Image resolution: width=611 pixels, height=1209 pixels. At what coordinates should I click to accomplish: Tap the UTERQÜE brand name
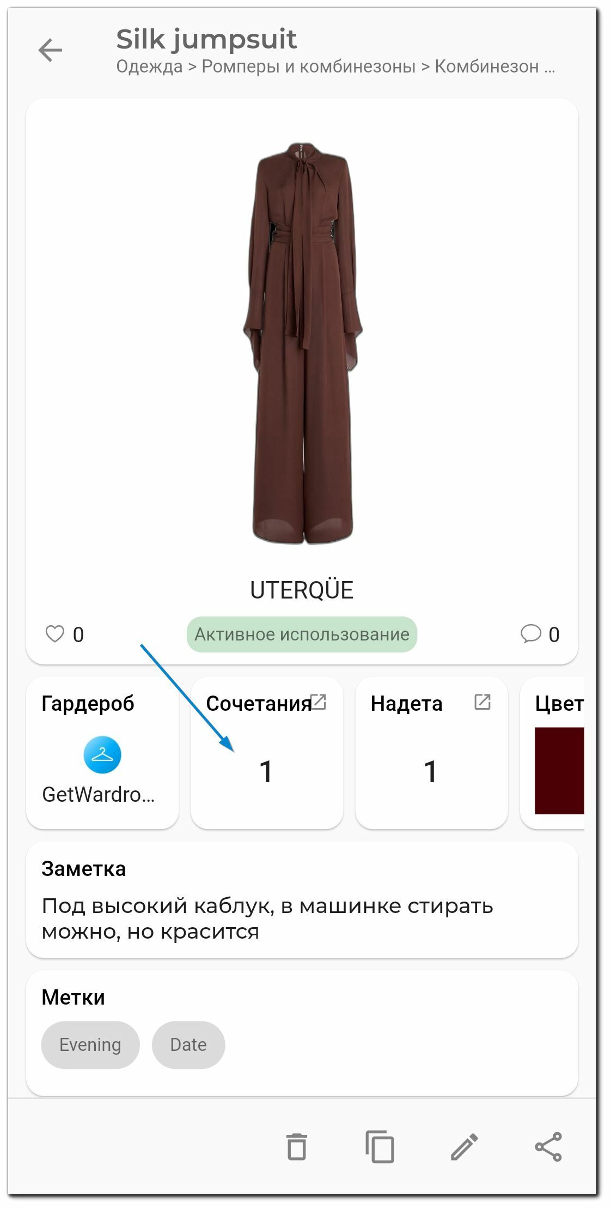(x=302, y=590)
